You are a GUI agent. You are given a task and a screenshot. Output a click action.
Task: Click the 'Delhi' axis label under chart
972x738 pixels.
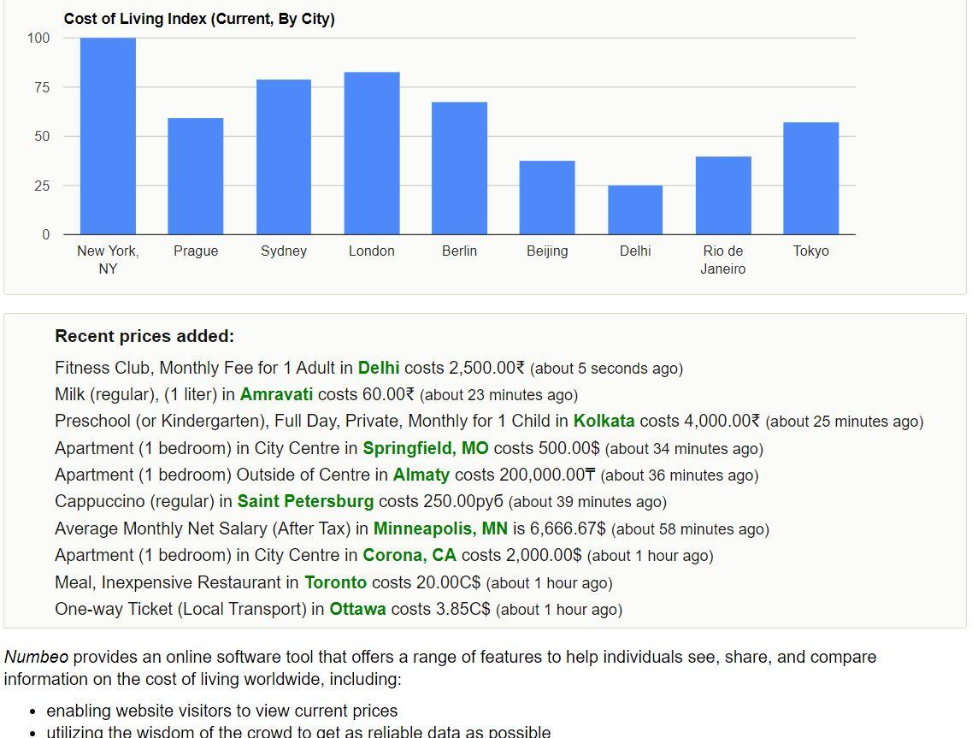pyautogui.click(x=635, y=251)
